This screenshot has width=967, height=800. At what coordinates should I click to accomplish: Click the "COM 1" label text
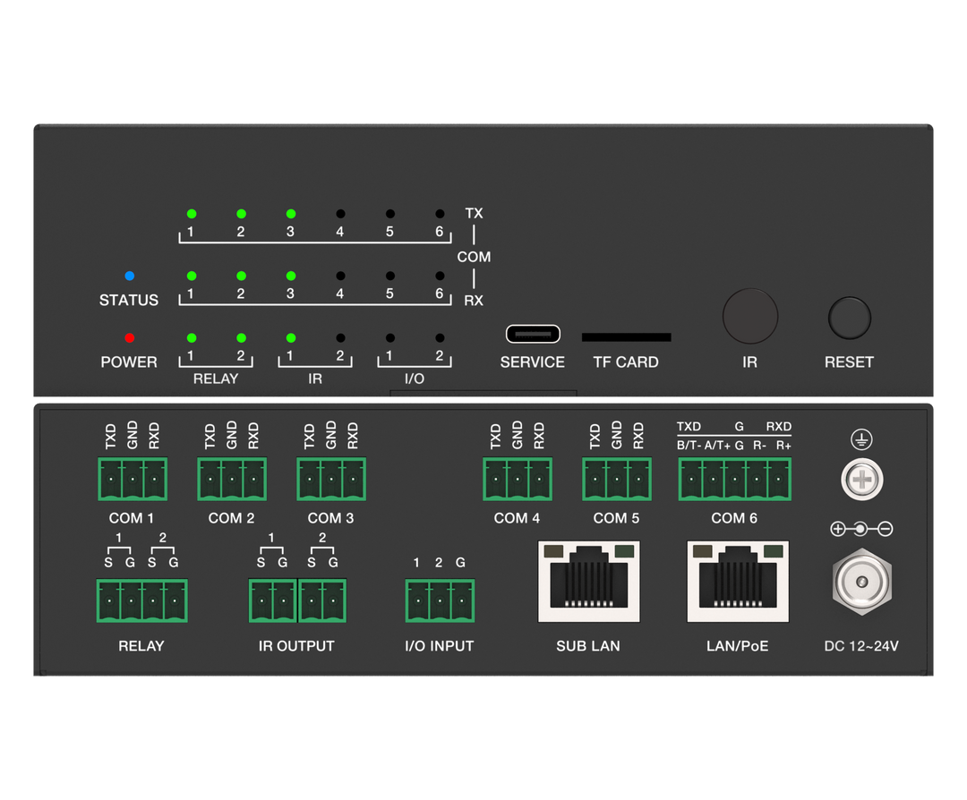point(132,518)
